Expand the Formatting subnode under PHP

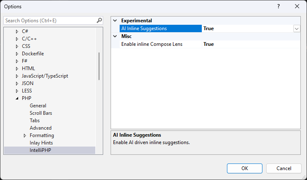(x=25, y=135)
